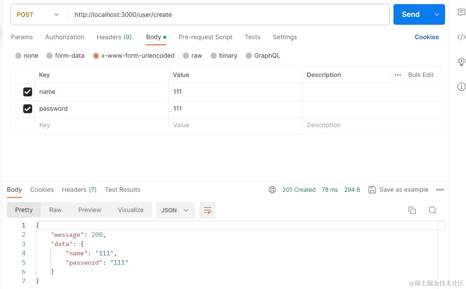Click the Send button
Image resolution: width=466 pixels, height=289 pixels.
point(411,14)
